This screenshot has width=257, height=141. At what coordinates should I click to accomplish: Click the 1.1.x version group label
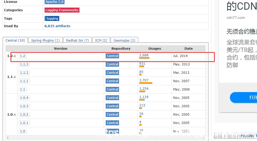pyautogui.click(x=12, y=77)
